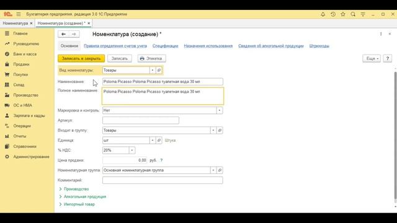
Task: Click into Наименование field
Action: pos(163,82)
